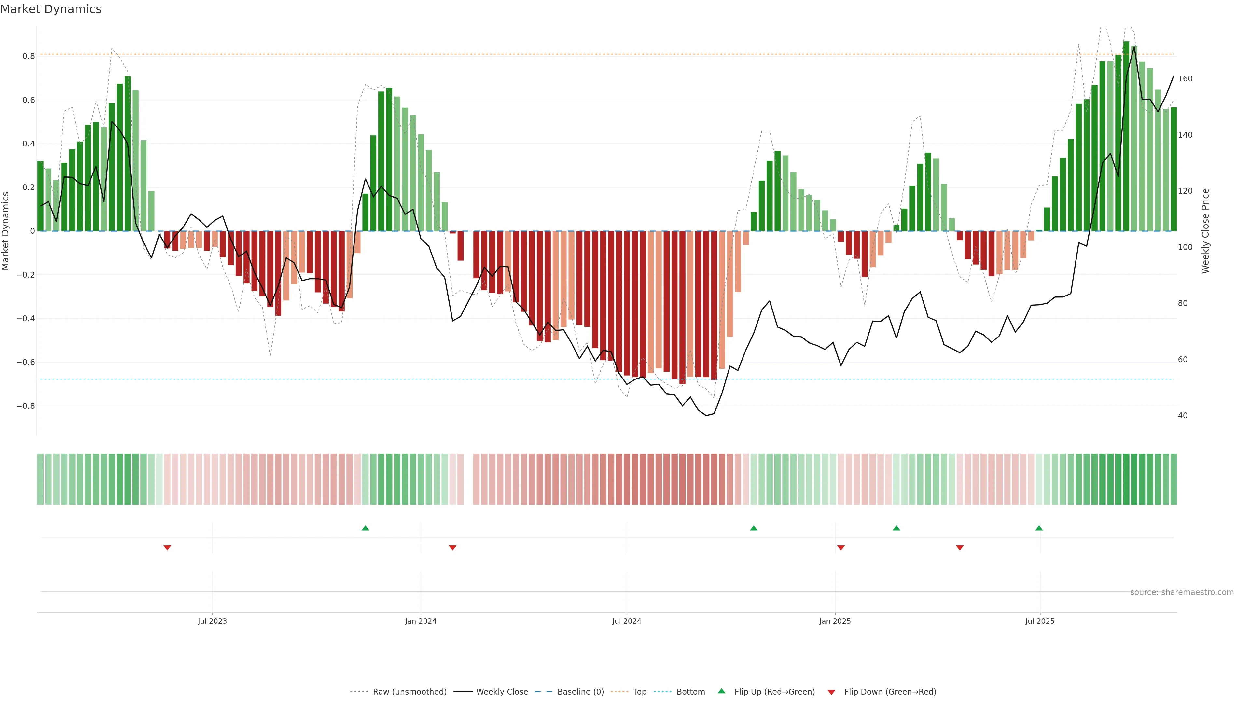Click the source: sharemaestro.com text
Image resolution: width=1250 pixels, height=703 pixels.
pyautogui.click(x=1182, y=592)
